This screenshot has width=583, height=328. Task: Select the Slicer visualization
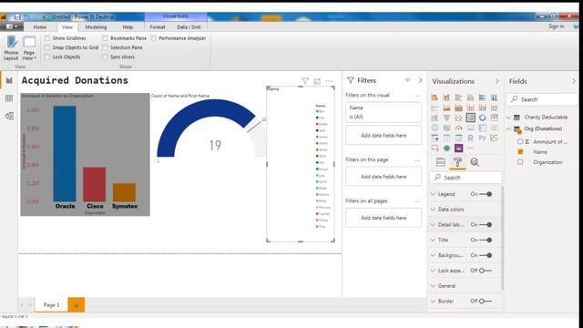point(435,138)
